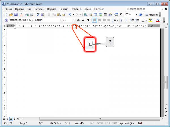Apply red font color button
This screenshot has height=127, width=170.
(x=158, y=20)
